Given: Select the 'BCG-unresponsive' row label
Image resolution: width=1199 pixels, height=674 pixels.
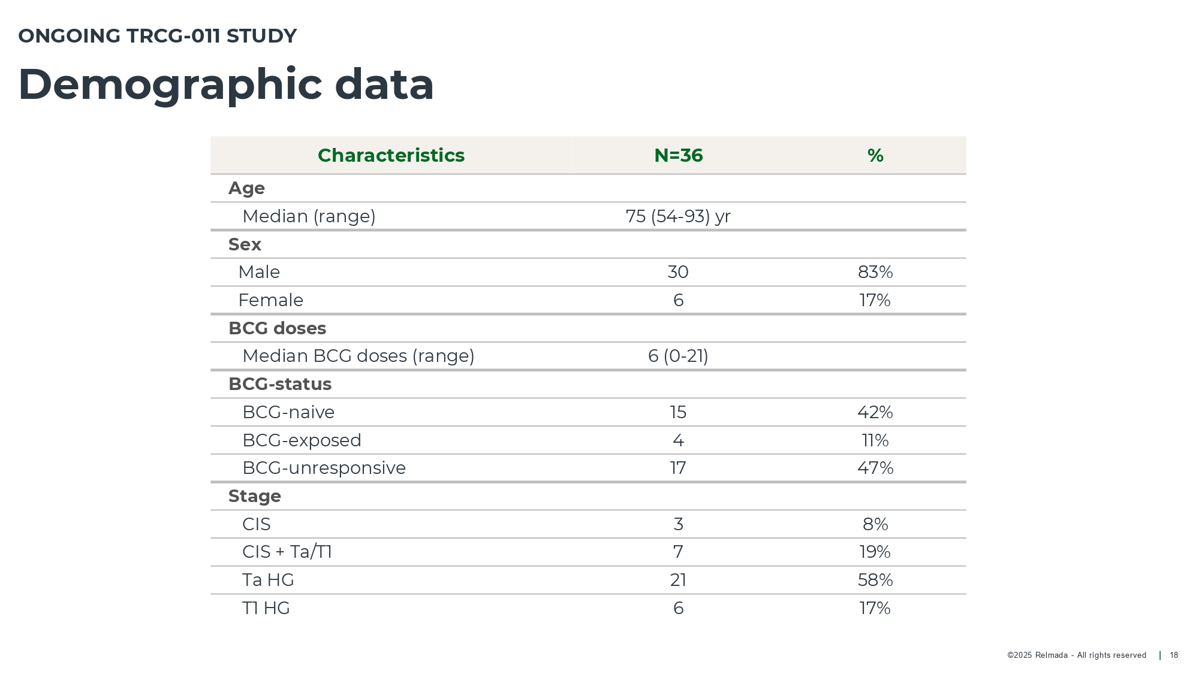Looking at the screenshot, I should click(324, 468).
